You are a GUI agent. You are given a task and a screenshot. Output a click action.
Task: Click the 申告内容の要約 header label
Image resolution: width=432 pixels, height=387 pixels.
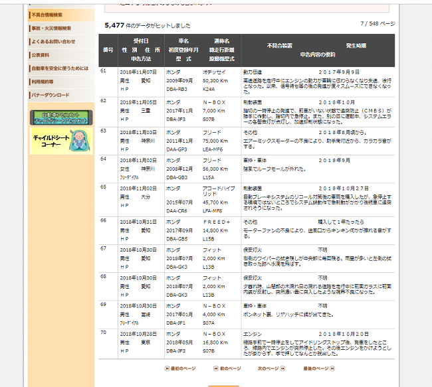[318, 55]
